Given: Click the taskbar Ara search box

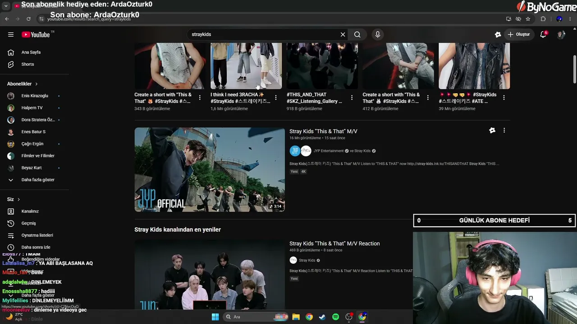Looking at the screenshot, I should (256, 317).
